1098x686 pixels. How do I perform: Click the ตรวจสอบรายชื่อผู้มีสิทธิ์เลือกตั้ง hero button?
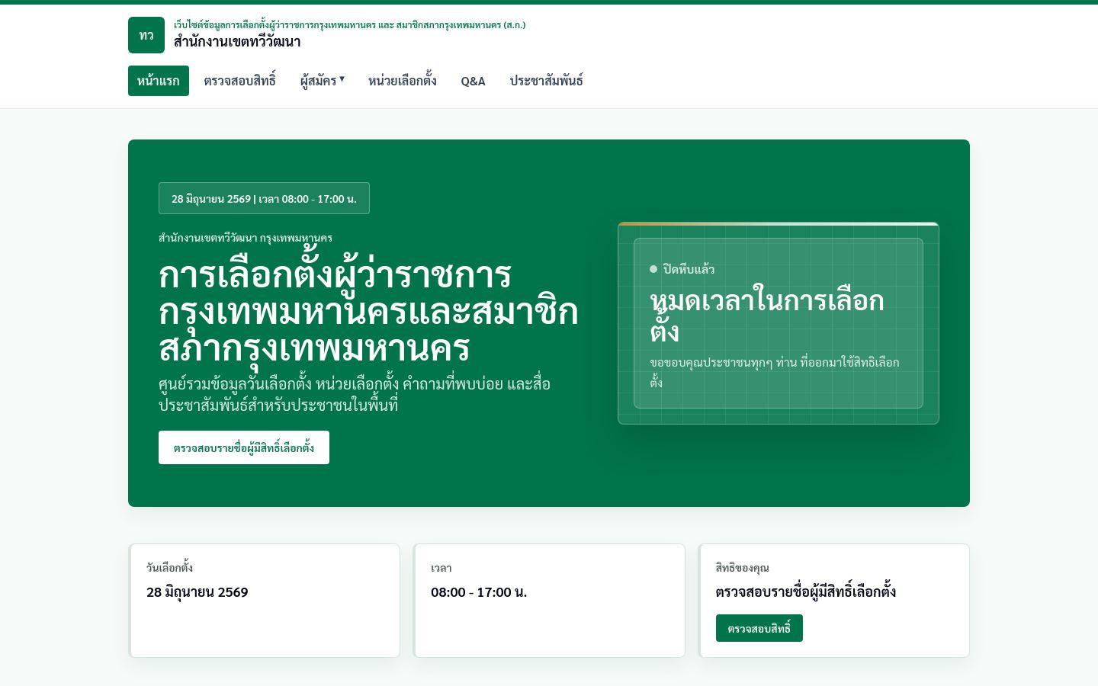[x=244, y=447]
